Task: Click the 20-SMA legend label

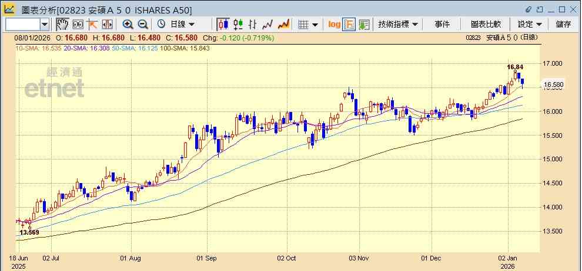Action: pyautogui.click(x=86, y=48)
